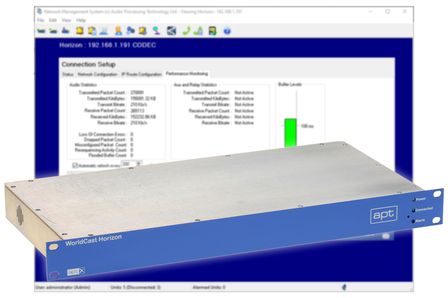Switch to the Network Configuration tab
The width and height of the screenshot is (448, 298).
click(97, 74)
